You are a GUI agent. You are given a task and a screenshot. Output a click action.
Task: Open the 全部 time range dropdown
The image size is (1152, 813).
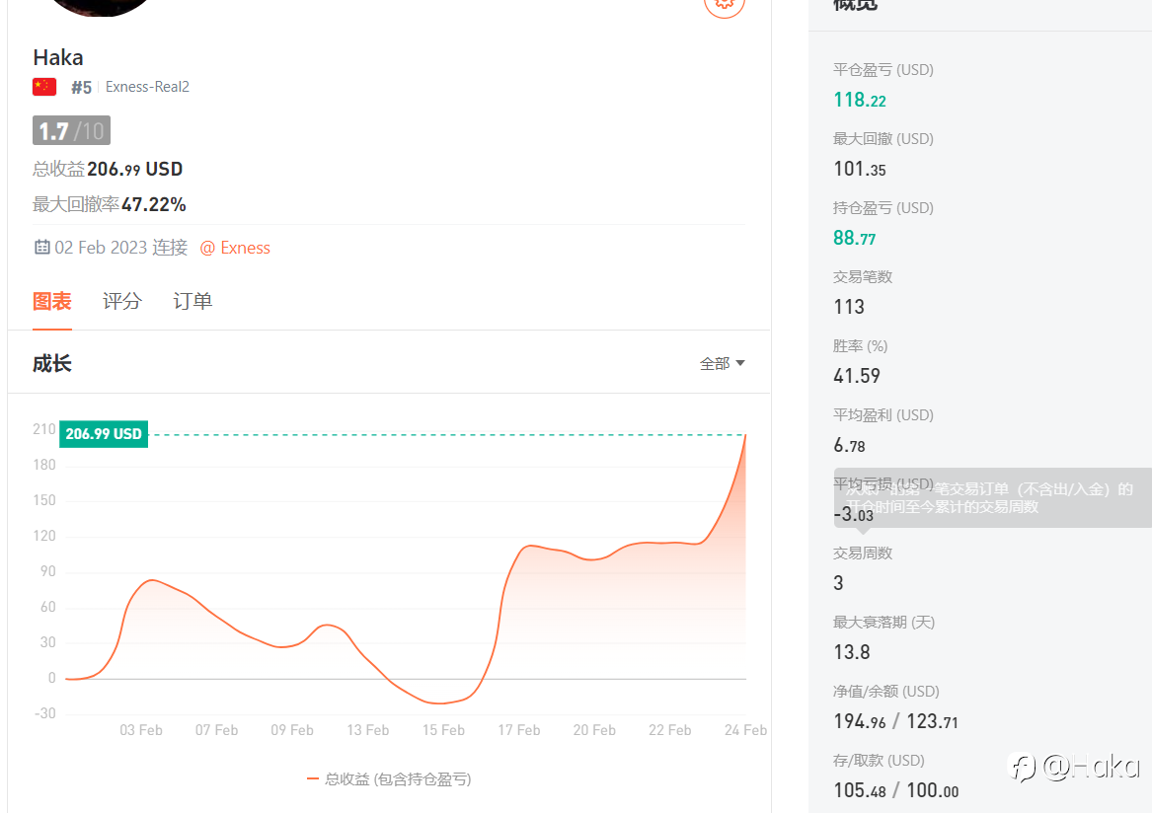[x=722, y=364]
